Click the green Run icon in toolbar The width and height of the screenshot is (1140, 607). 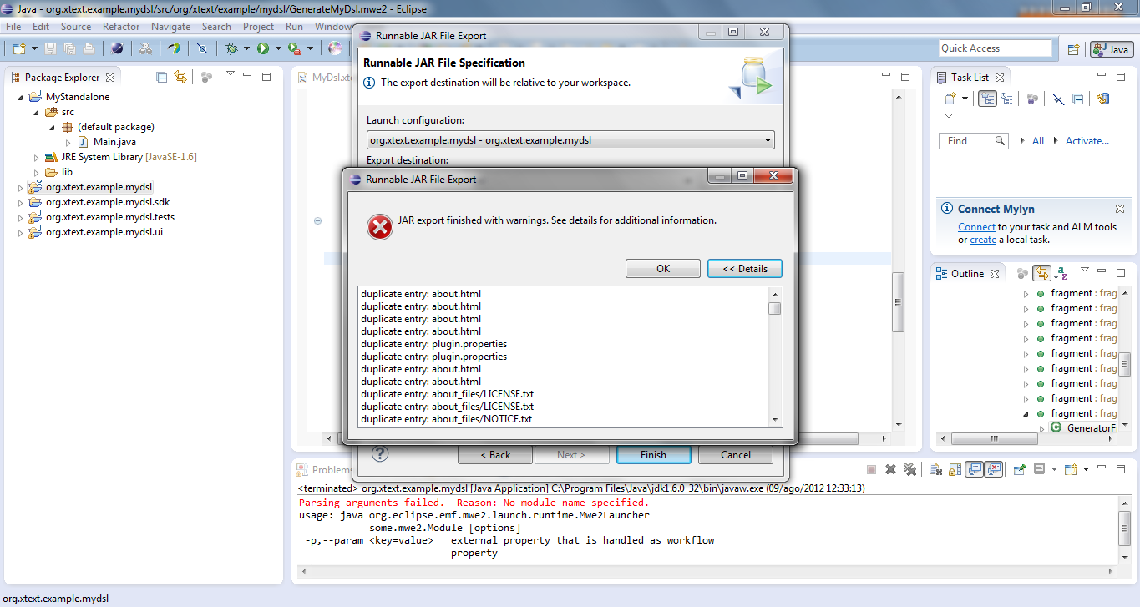click(263, 49)
